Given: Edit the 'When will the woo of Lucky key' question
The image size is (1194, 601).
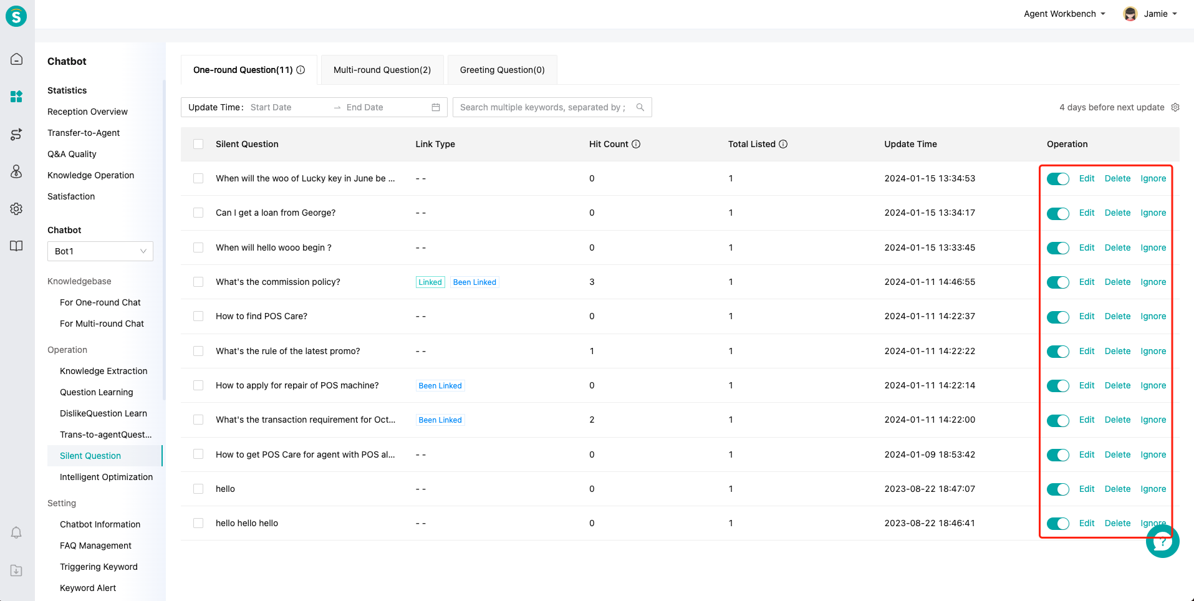Looking at the screenshot, I should click(1087, 178).
